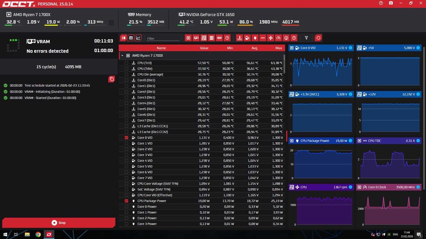Viewport: 426px width, 239px height.
Task: Check L3 Cache (Die1:CCX1) checkbox
Action: coord(127,126)
